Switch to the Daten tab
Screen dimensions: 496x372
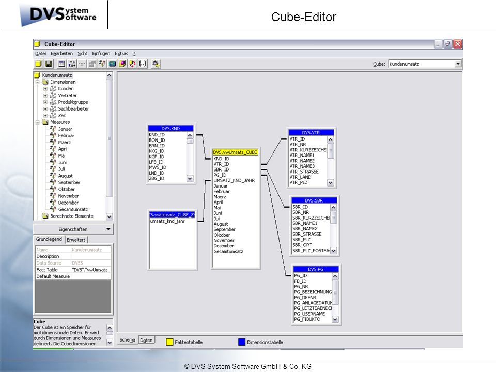pos(146,340)
